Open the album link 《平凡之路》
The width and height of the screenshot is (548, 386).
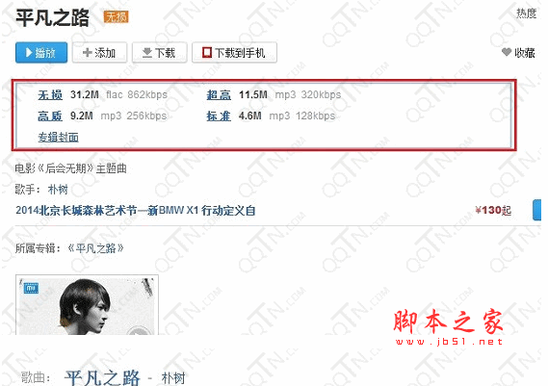point(95,248)
